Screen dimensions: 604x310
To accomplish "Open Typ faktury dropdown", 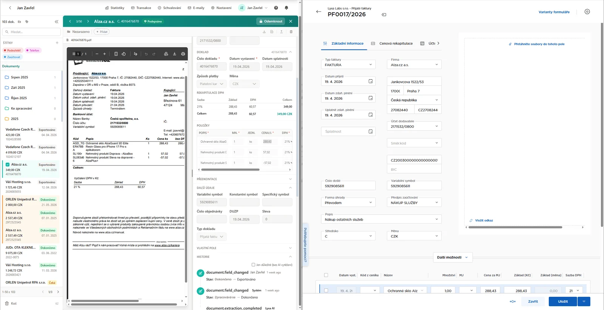I will [x=348, y=65].
